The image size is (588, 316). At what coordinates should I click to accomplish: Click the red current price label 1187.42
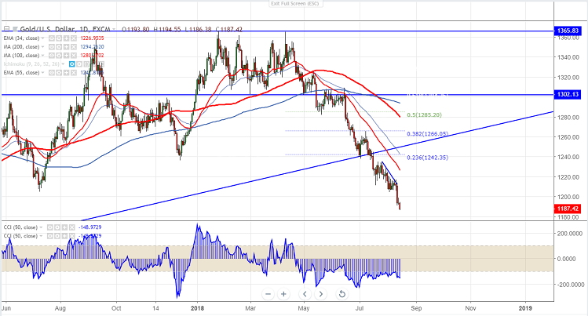pyautogui.click(x=568, y=209)
